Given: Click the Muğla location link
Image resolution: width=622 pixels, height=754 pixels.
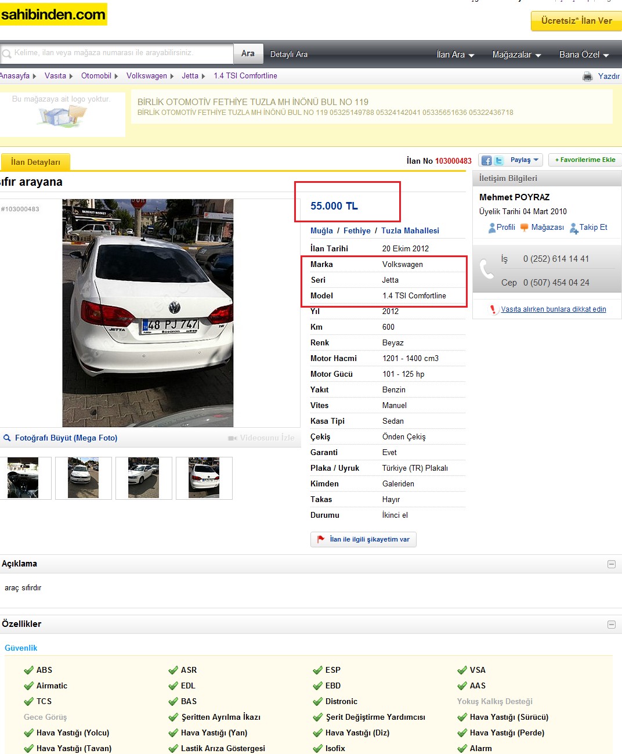Looking at the screenshot, I should coord(321,231).
